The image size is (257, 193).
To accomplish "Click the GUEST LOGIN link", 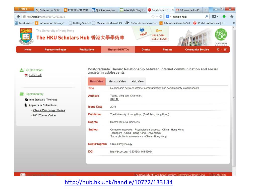I will 159,39.
